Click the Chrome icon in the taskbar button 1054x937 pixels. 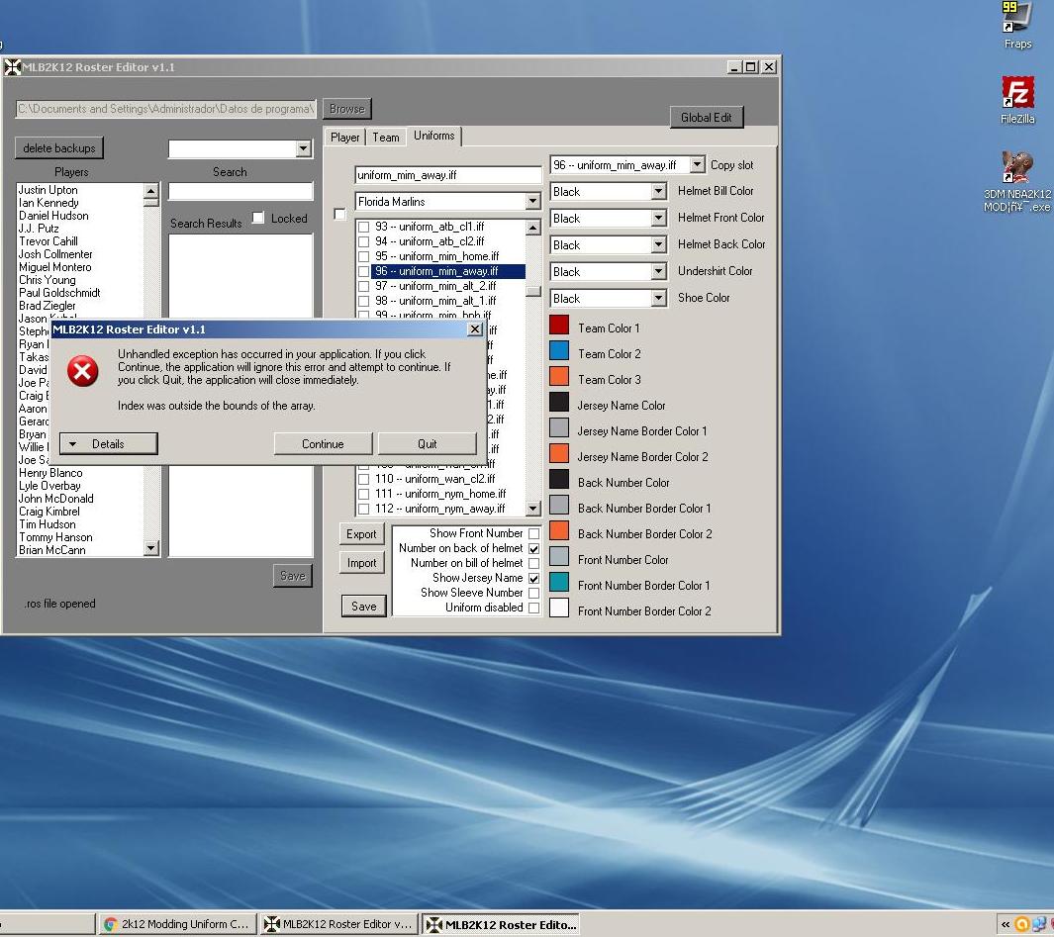111,924
